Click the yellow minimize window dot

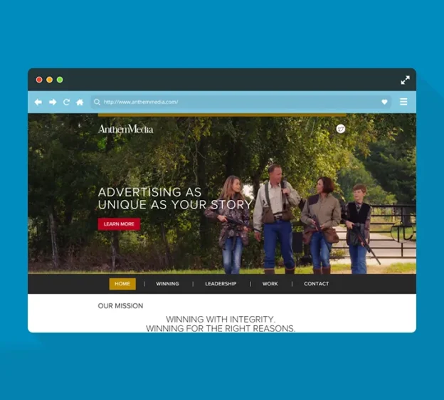[50, 80]
